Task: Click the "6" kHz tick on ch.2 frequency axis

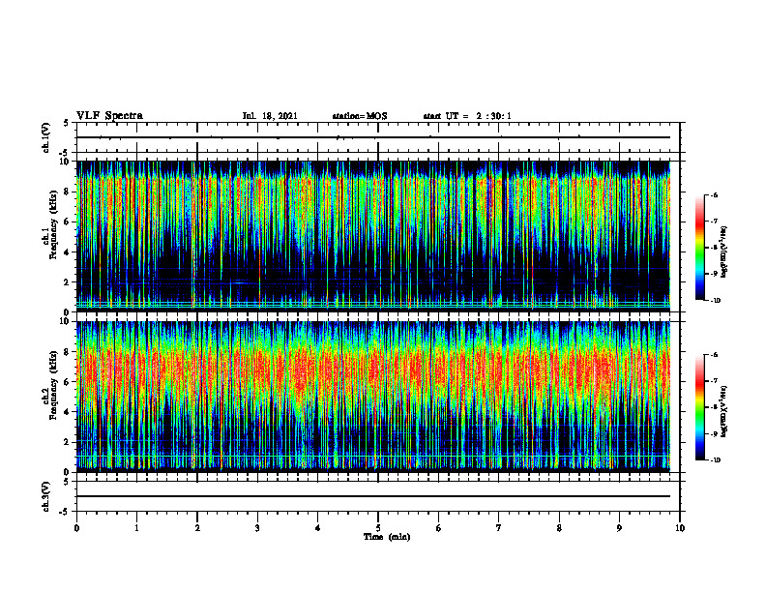Action: 68,382
